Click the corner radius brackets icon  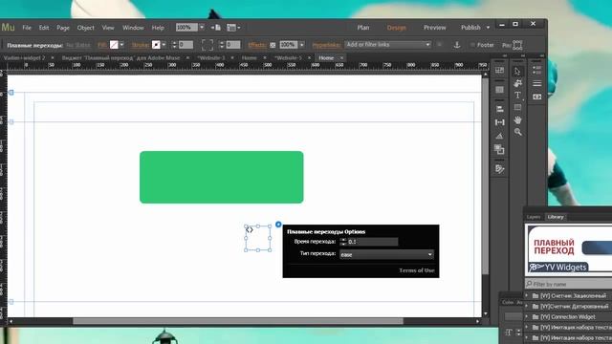click(x=208, y=45)
